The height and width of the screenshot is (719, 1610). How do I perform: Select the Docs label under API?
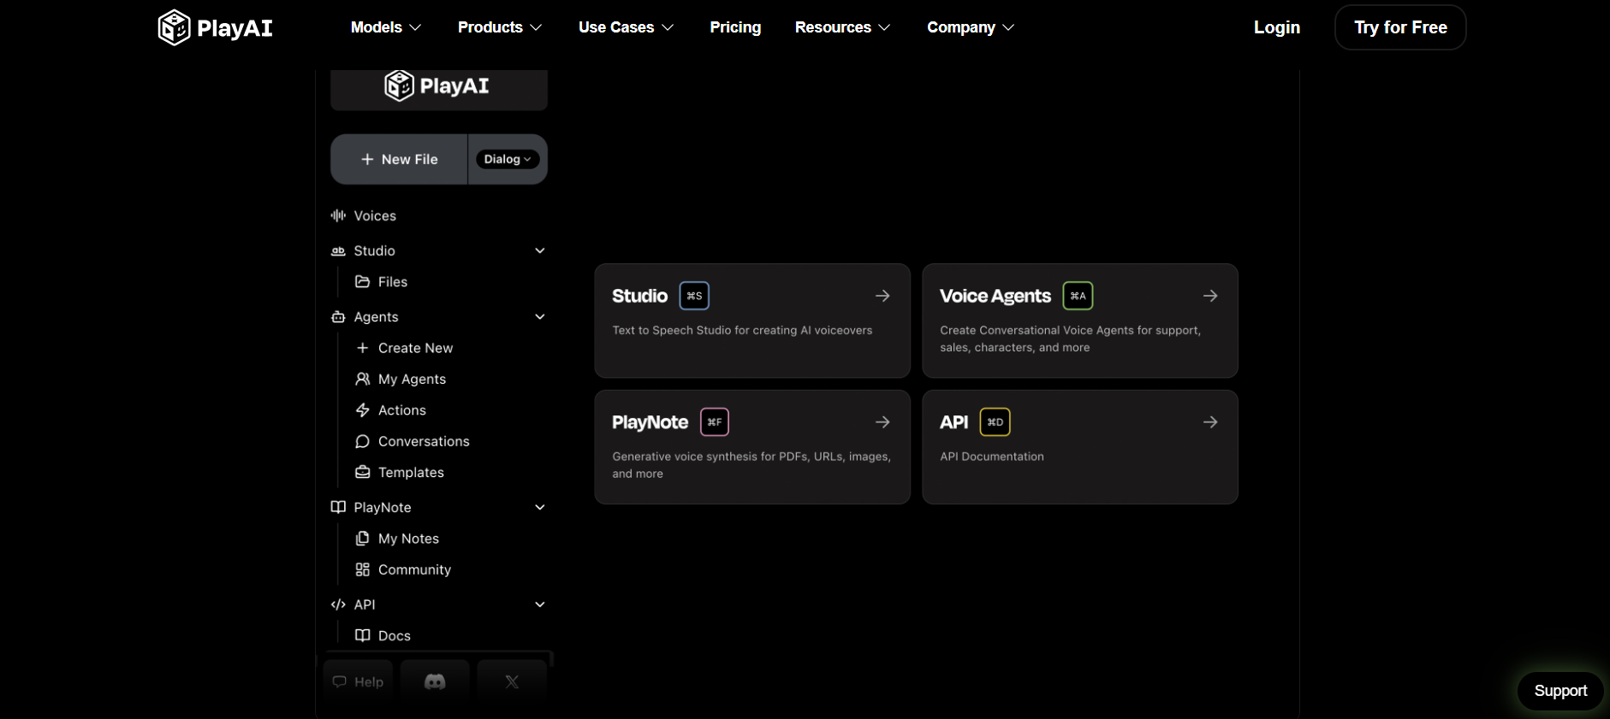tap(395, 635)
